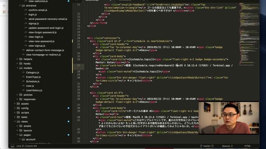Click the config folder icon

tap(18, 108)
